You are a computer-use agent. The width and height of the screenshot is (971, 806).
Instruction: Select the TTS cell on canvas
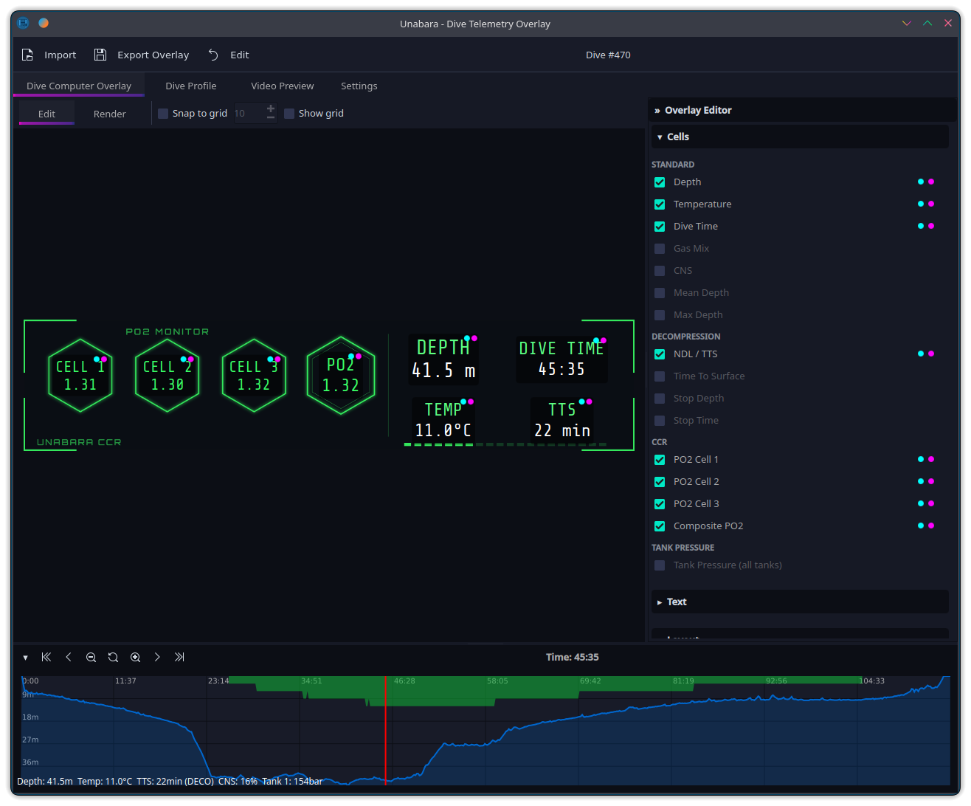(562, 419)
